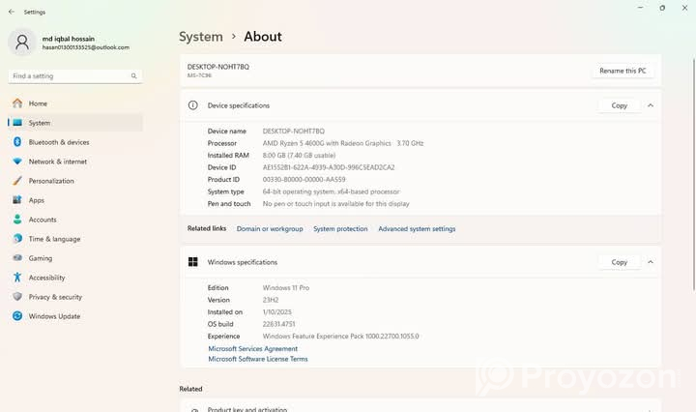Click the vertical scrollbar on right
696x412 pixels.
tap(693, 174)
